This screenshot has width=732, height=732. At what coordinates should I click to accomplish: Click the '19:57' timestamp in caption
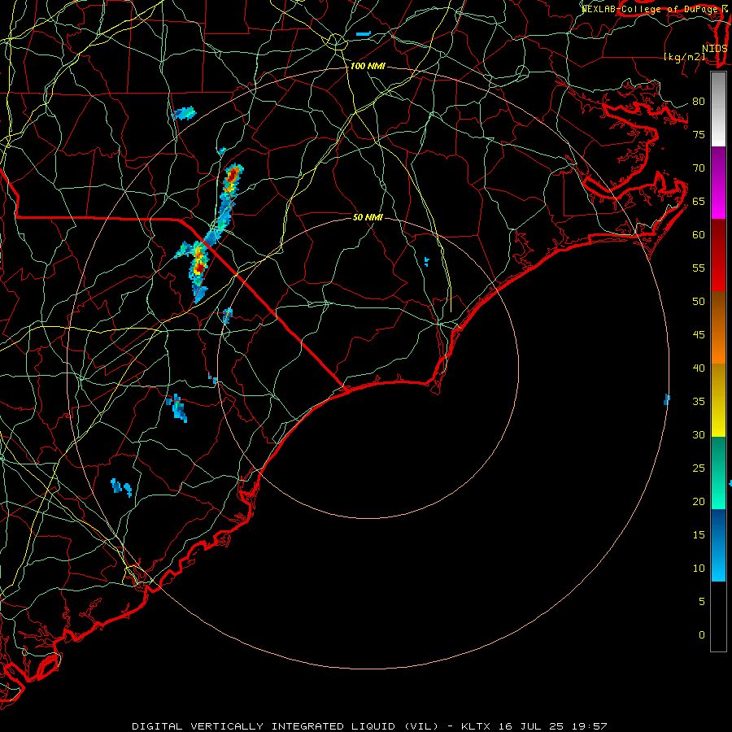point(588,726)
